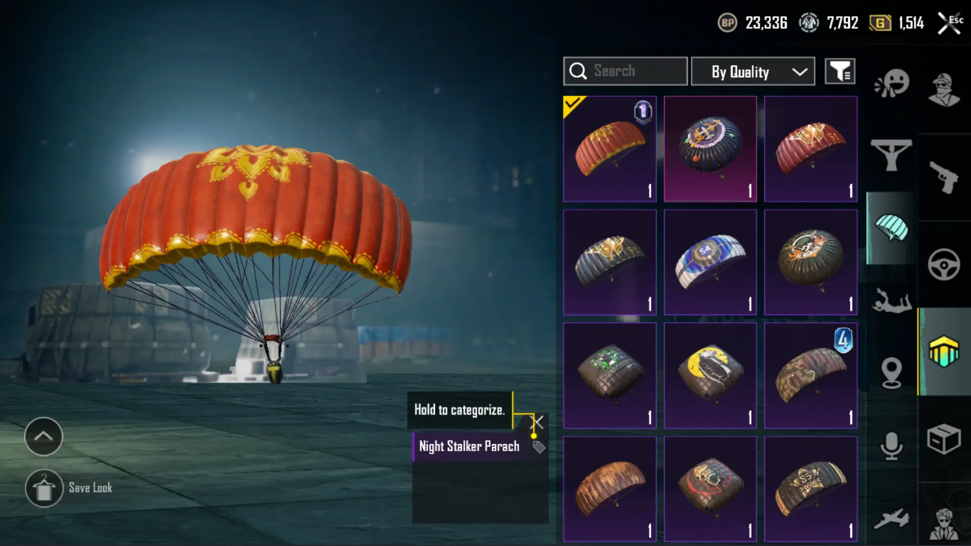
Task: Select the airplane category icon
Action: click(892, 519)
